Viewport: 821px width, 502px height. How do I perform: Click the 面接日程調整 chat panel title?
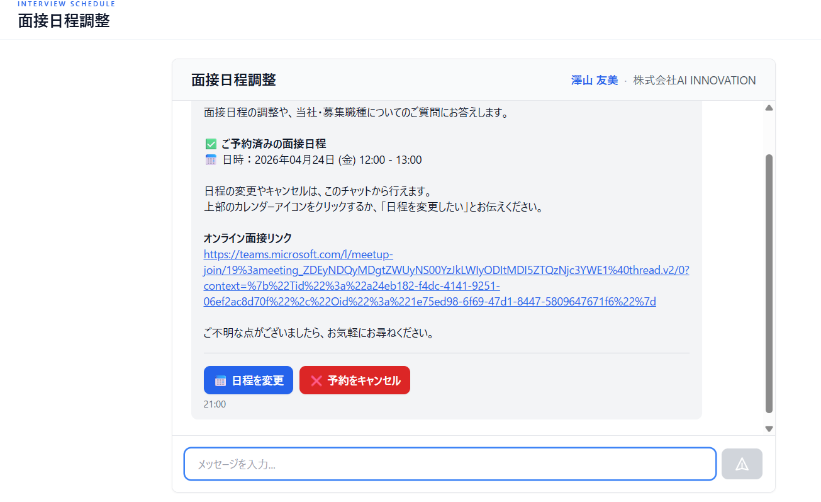(233, 80)
